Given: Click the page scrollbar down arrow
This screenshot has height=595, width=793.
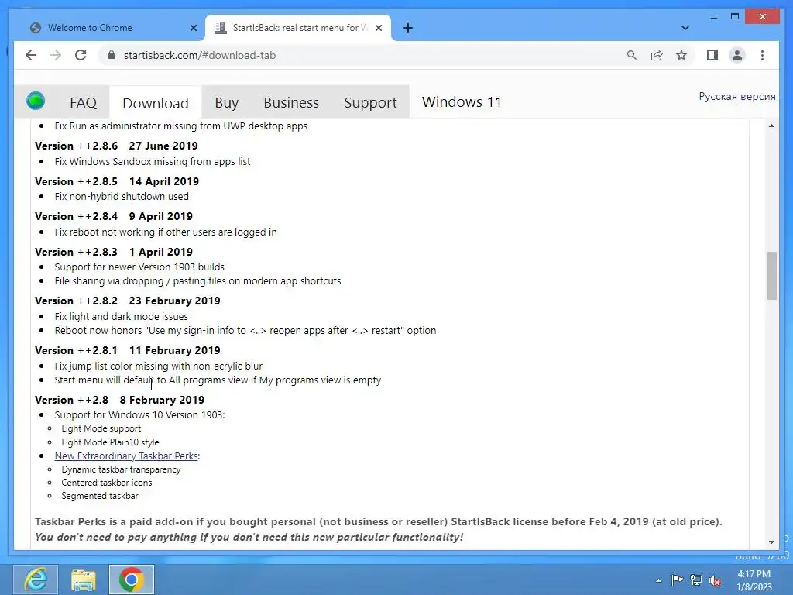Looking at the screenshot, I should [x=771, y=542].
